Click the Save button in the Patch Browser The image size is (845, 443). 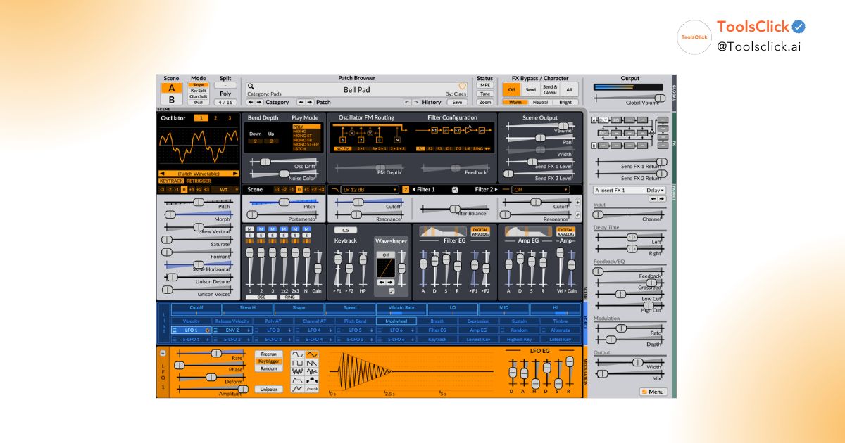[456, 103]
